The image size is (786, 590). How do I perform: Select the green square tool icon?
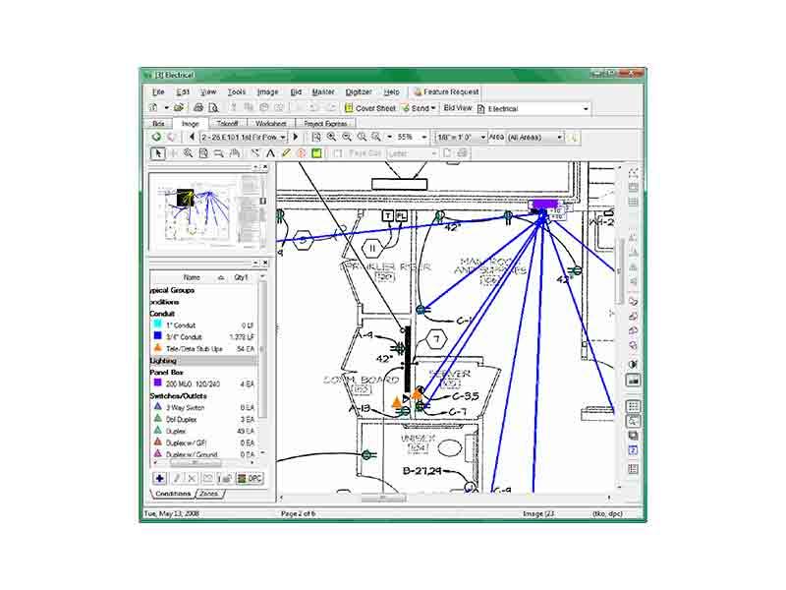pyautogui.click(x=316, y=153)
